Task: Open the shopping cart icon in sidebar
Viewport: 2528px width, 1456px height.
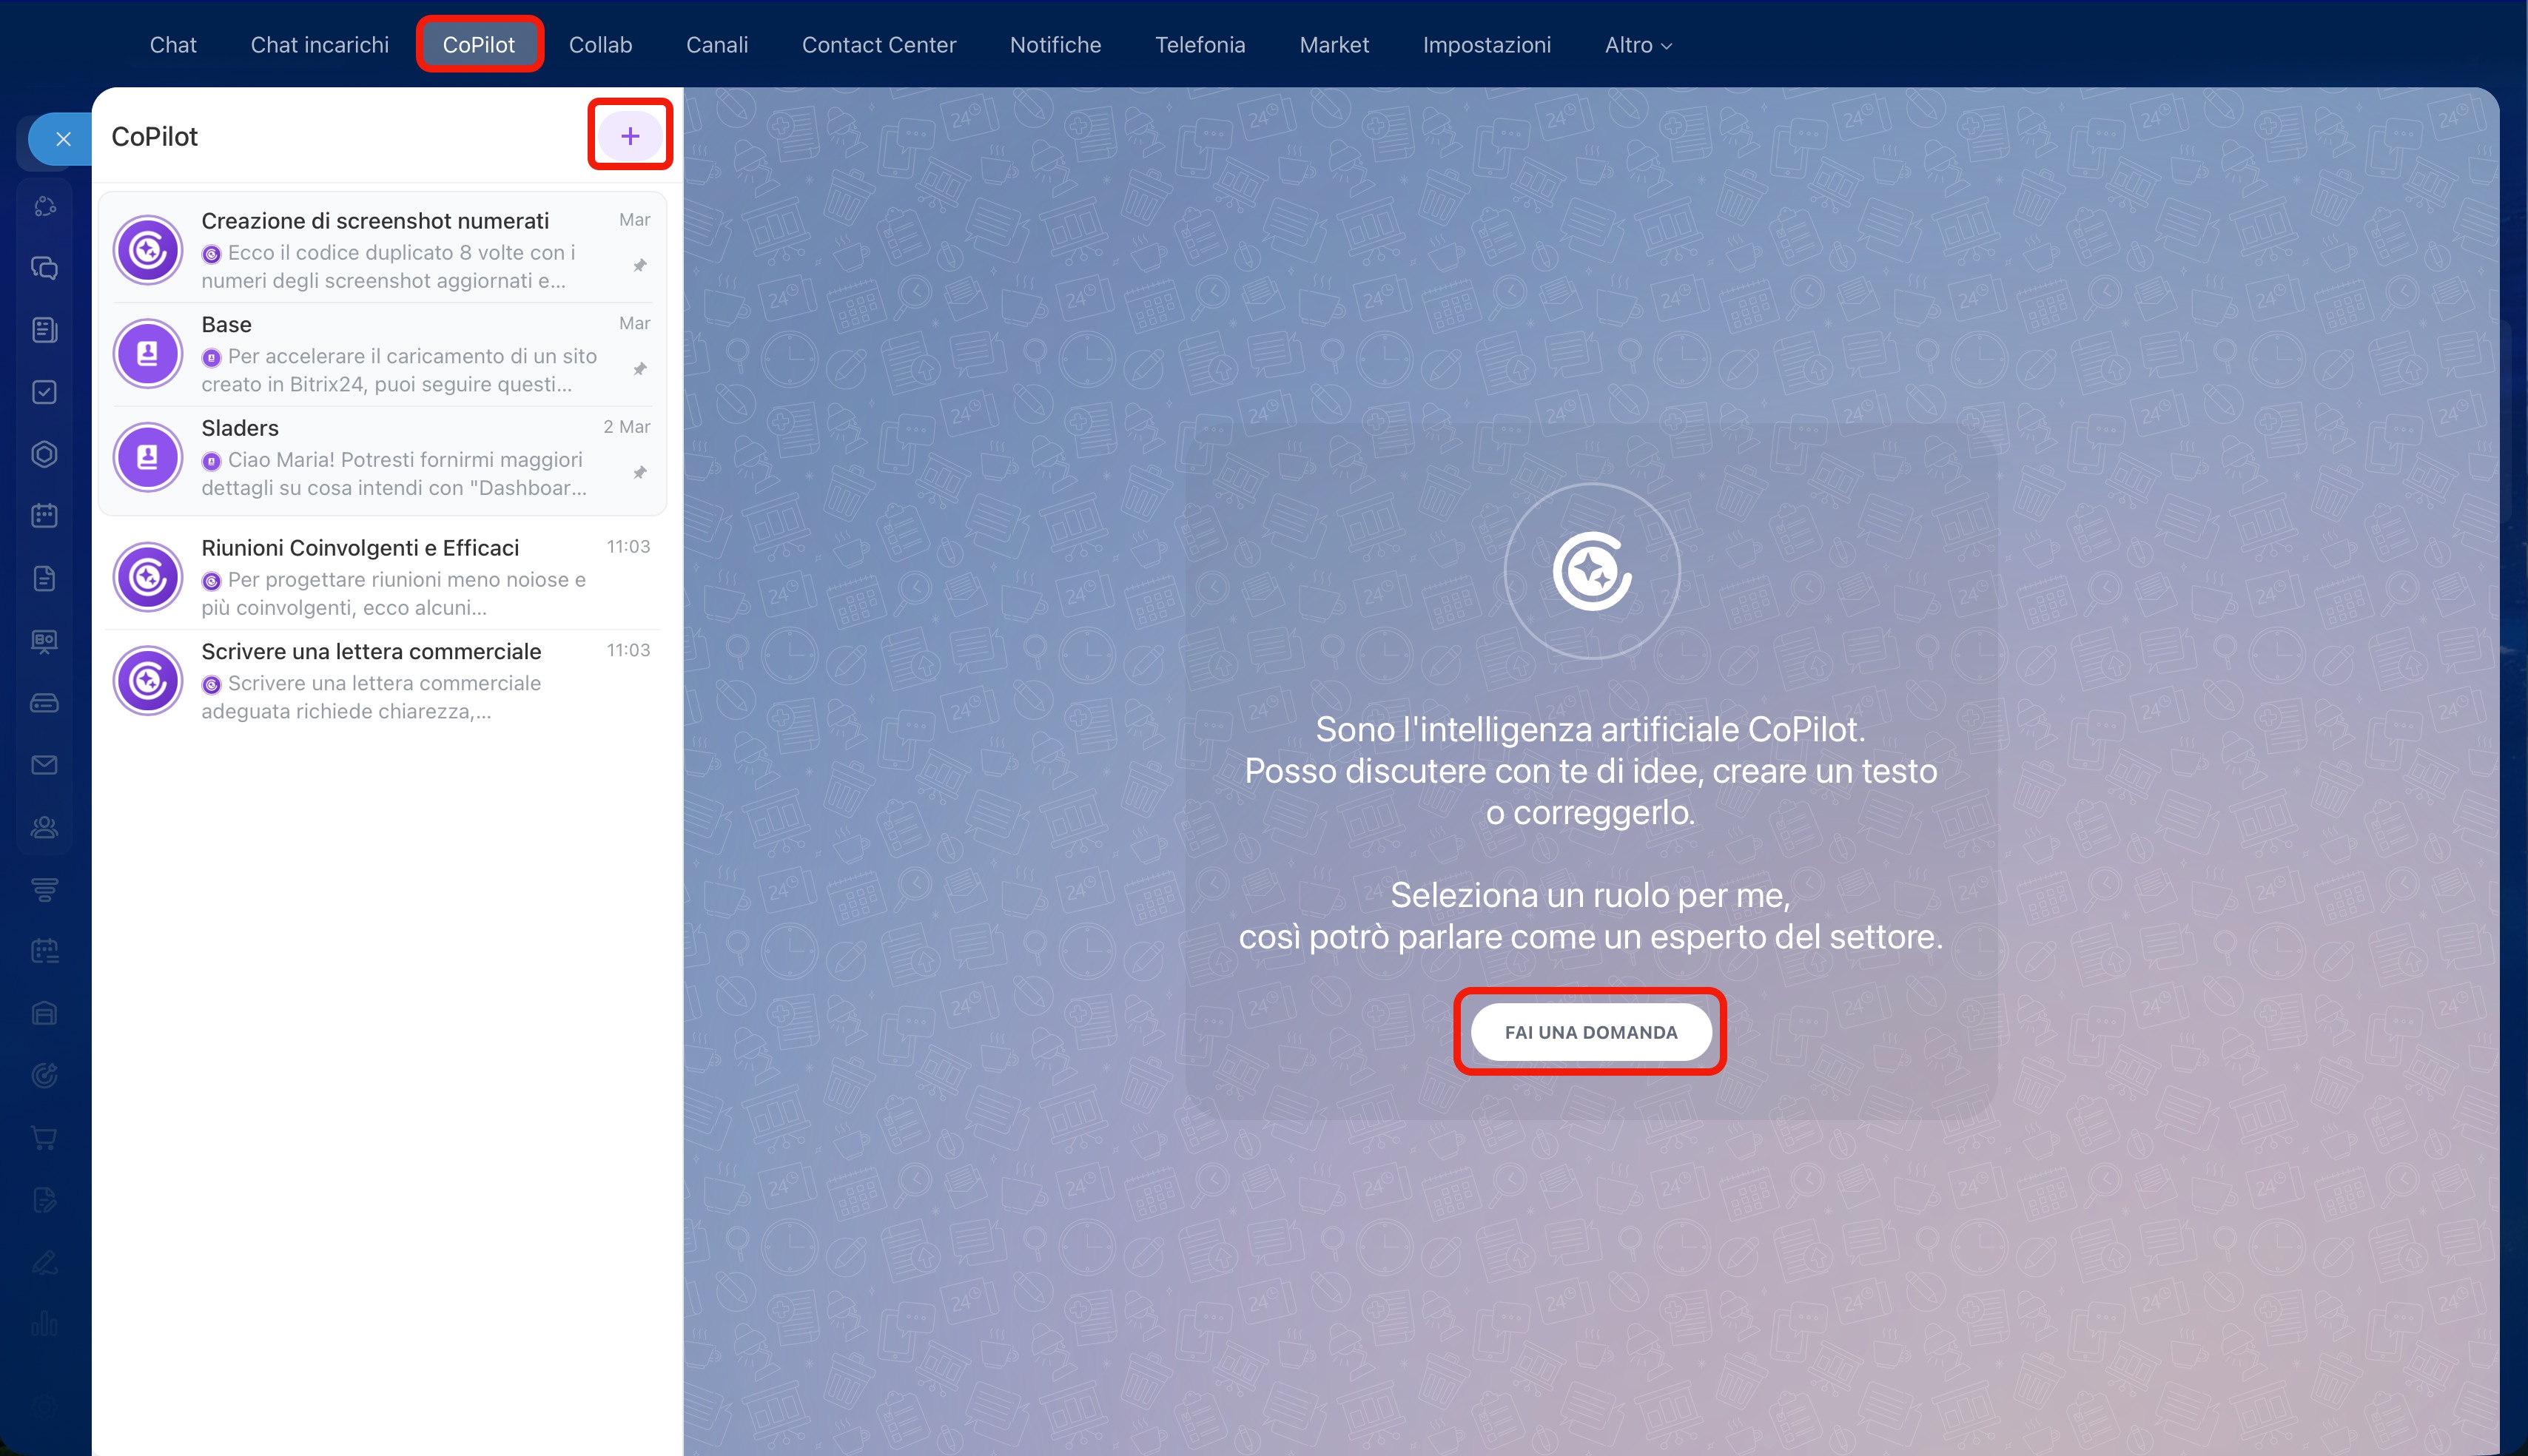Action: coord(44,1137)
